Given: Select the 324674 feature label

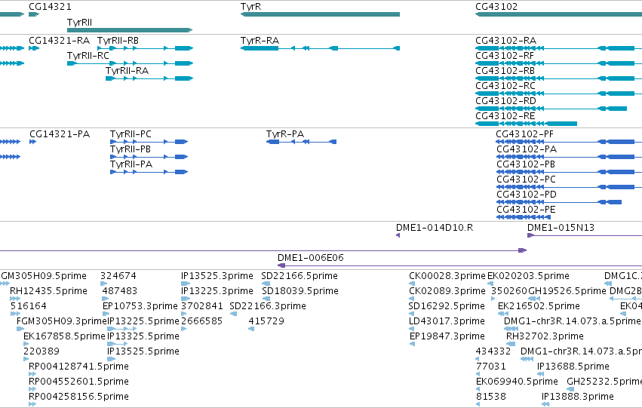Looking at the screenshot, I should tap(118, 276).
